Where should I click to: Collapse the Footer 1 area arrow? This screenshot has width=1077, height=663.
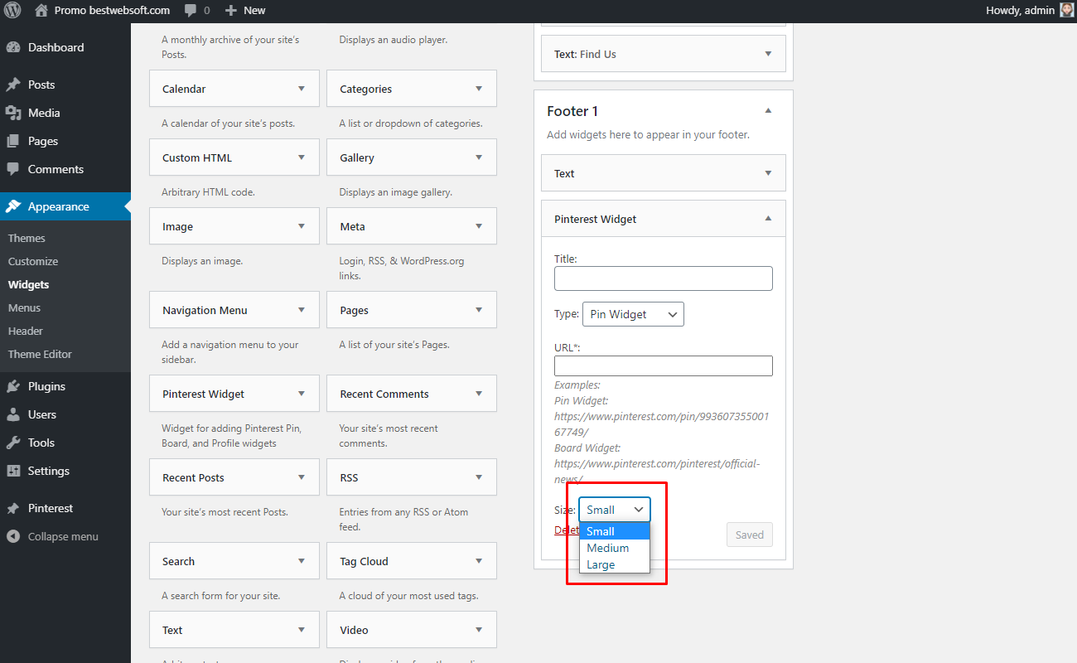768,111
